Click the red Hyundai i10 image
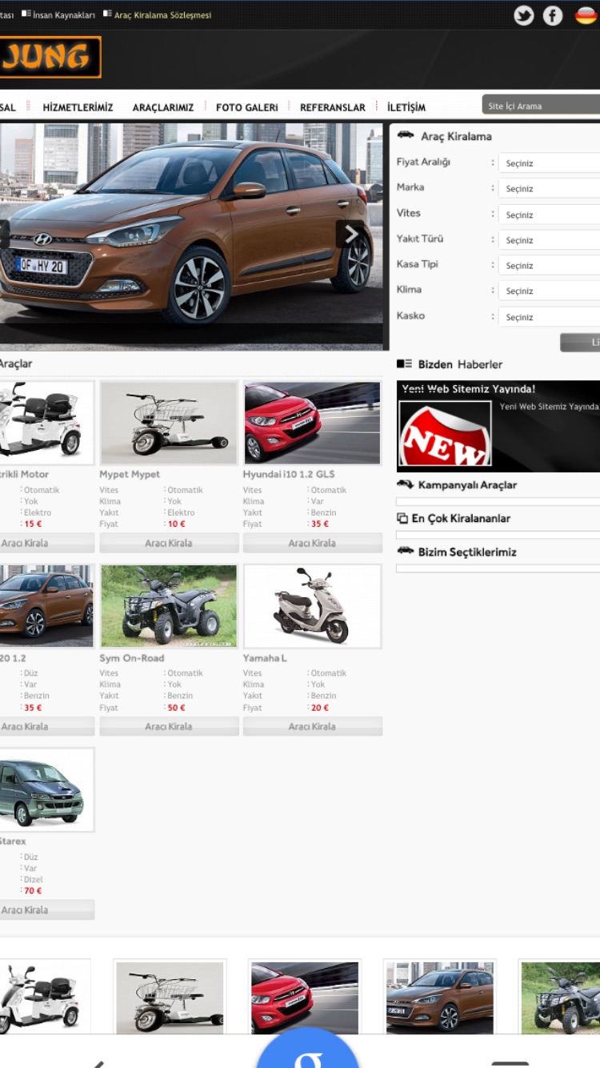This screenshot has height=1068, width=600. click(312, 423)
